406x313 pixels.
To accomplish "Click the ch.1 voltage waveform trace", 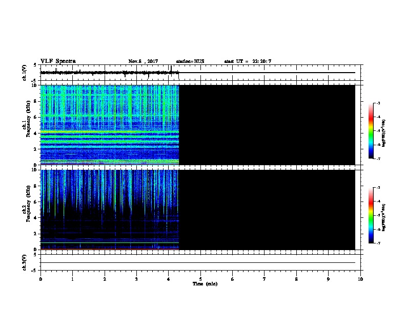I will pyautogui.click(x=110, y=73).
